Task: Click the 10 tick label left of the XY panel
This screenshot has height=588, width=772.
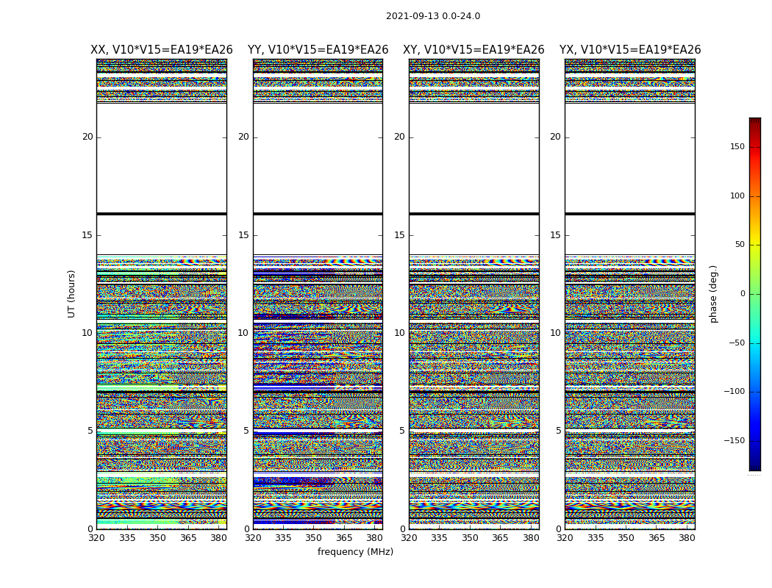Action: (x=399, y=333)
